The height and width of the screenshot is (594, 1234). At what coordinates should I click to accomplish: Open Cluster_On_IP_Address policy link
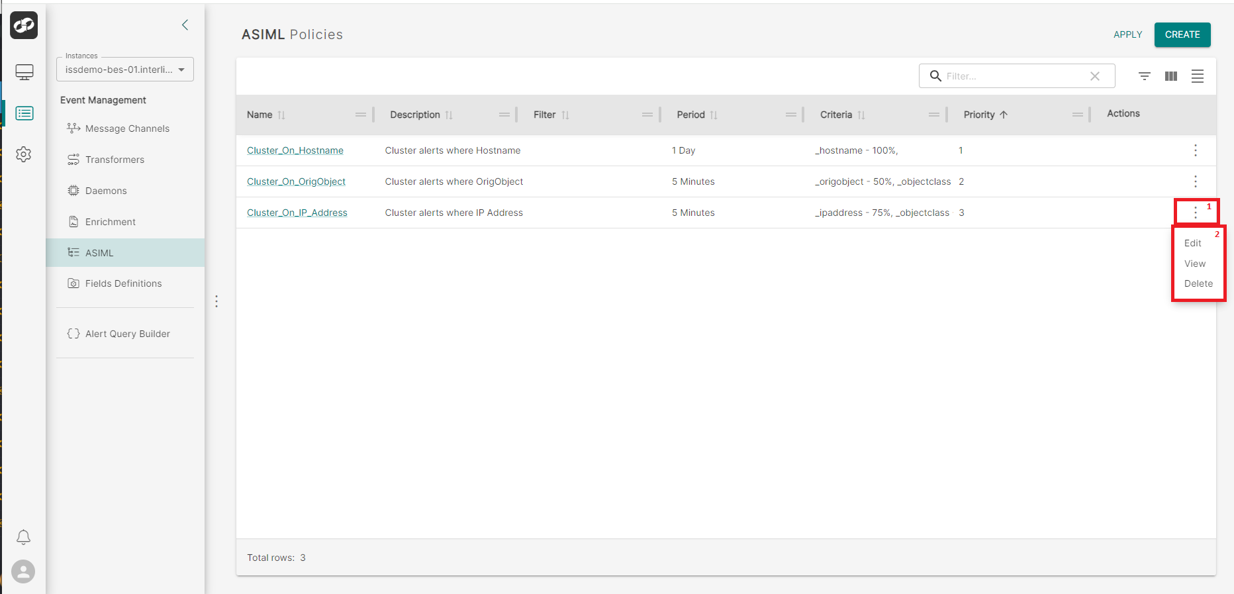(x=297, y=213)
